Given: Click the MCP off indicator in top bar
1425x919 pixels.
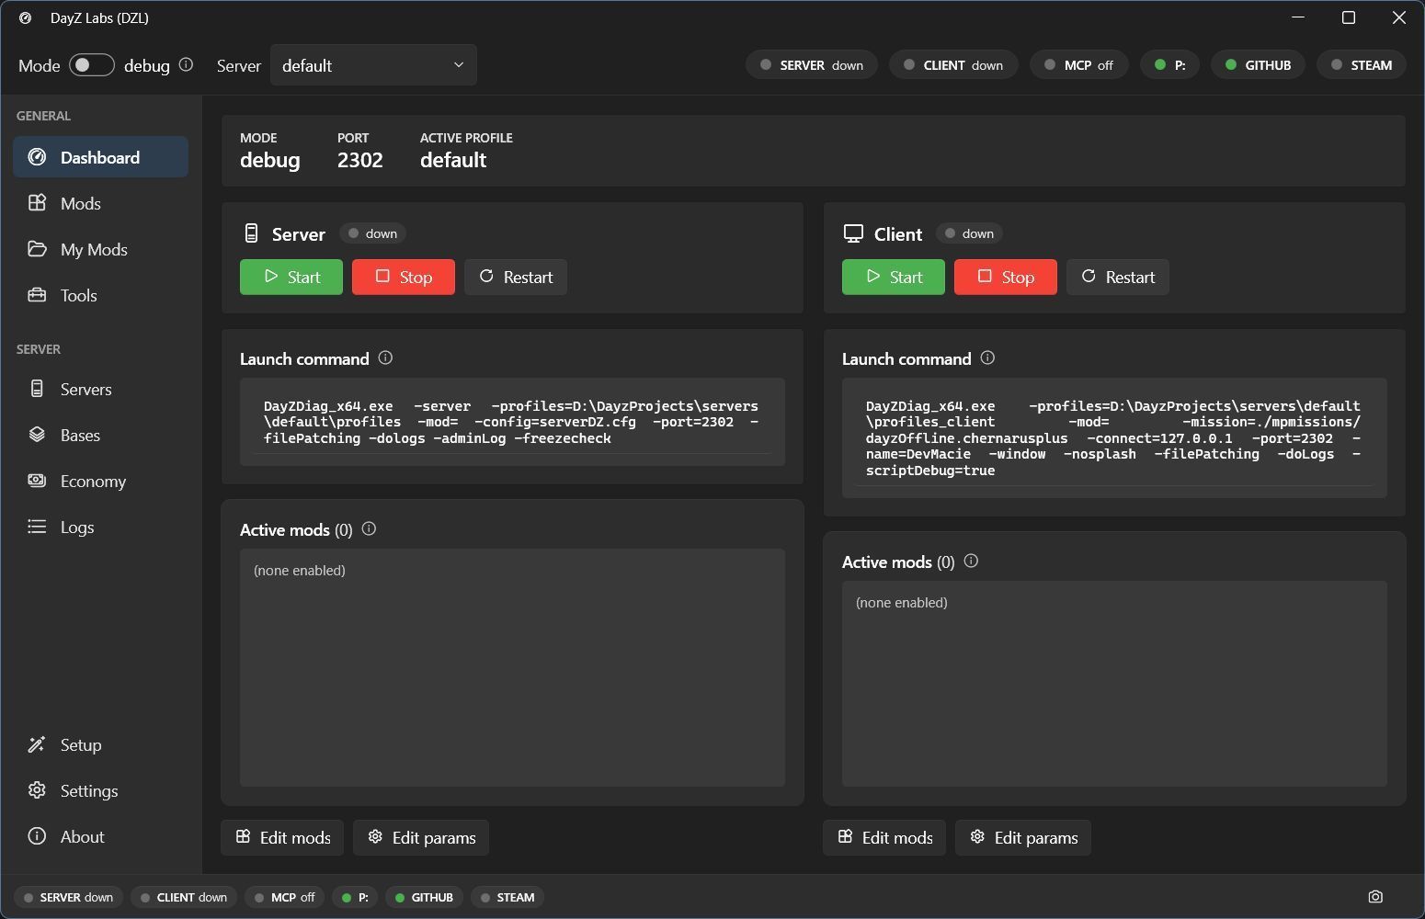Looking at the screenshot, I should pyautogui.click(x=1079, y=65).
